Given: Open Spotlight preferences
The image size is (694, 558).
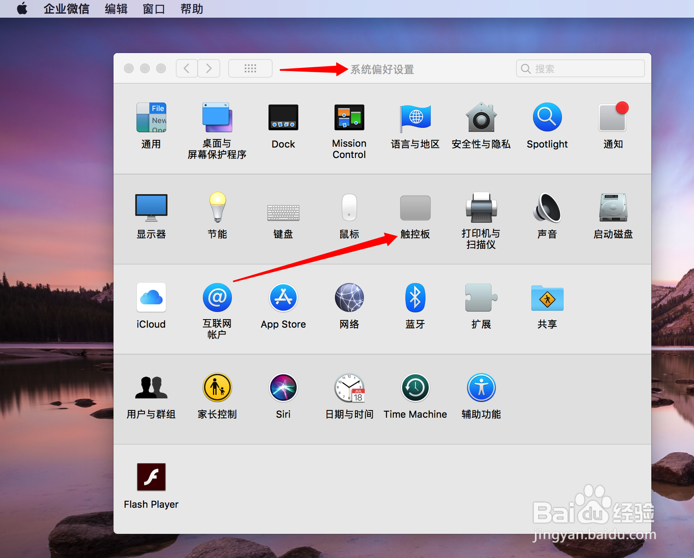Looking at the screenshot, I should (547, 117).
